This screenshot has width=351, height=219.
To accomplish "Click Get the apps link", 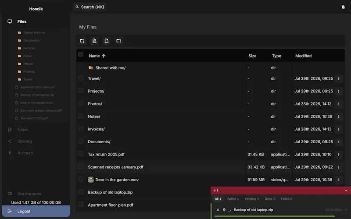I will [x=29, y=194].
